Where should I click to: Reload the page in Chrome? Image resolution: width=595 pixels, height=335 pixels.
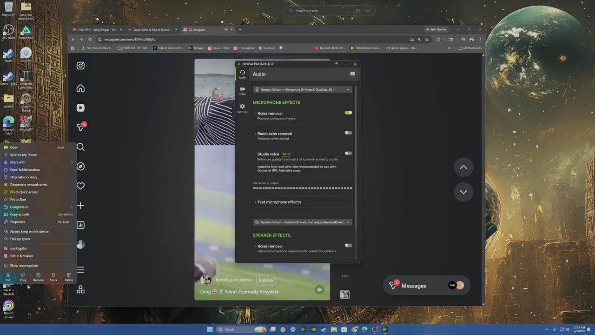click(x=90, y=40)
